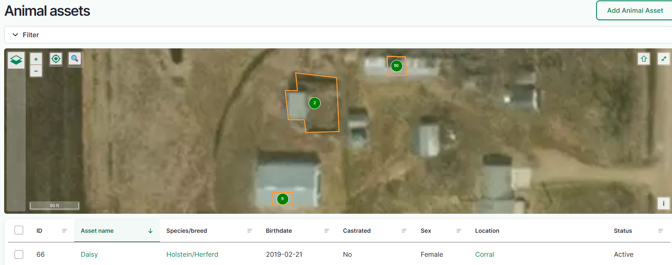672x265 pixels.
Task: Activate the geolocate tool on map
Action: [x=56, y=59]
